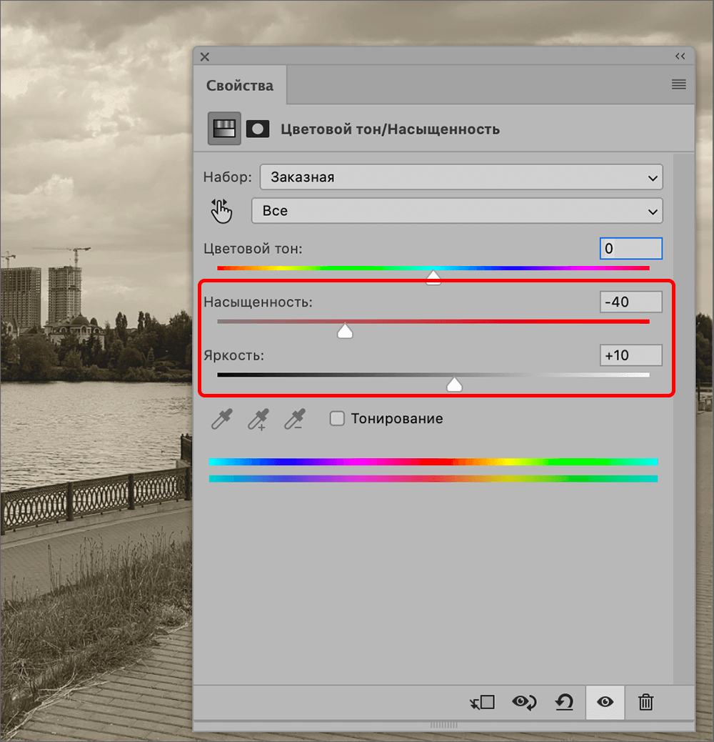This screenshot has height=742, width=714.
Task: Toggle adjustment layer visibility eye
Action: click(x=605, y=702)
